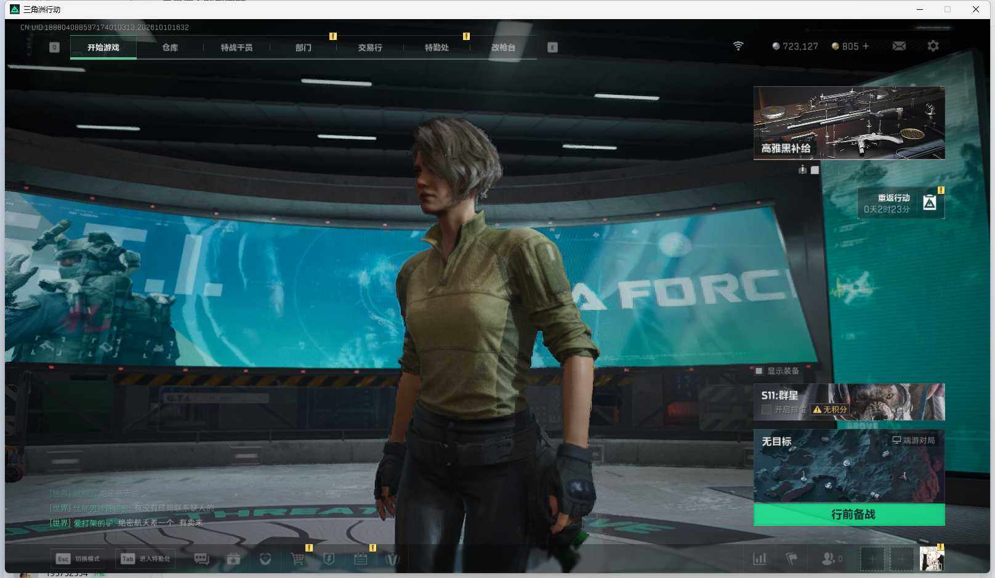
Task: Click the flag icon in bottom bar
Action: point(792,559)
